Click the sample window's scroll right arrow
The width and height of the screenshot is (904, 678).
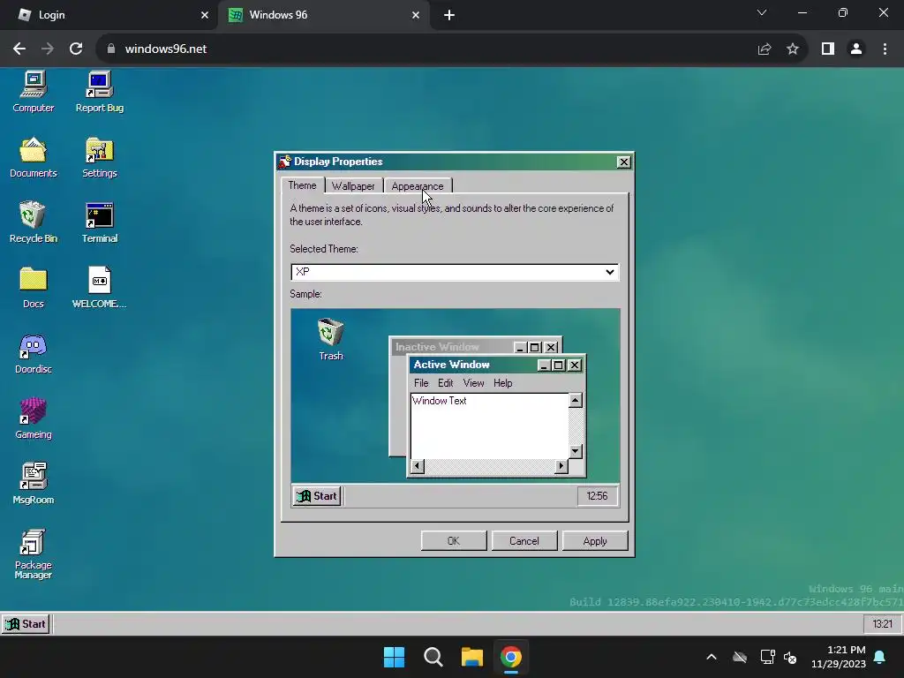(561, 466)
